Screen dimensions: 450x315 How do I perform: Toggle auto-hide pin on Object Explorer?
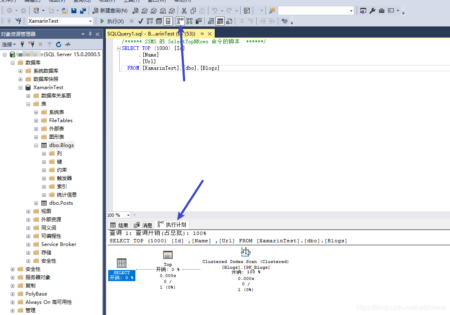[90, 34]
